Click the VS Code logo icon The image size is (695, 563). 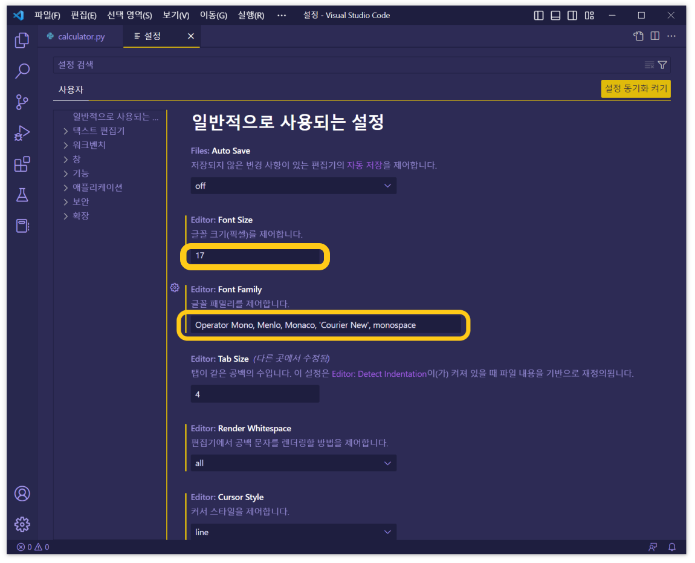pos(18,15)
